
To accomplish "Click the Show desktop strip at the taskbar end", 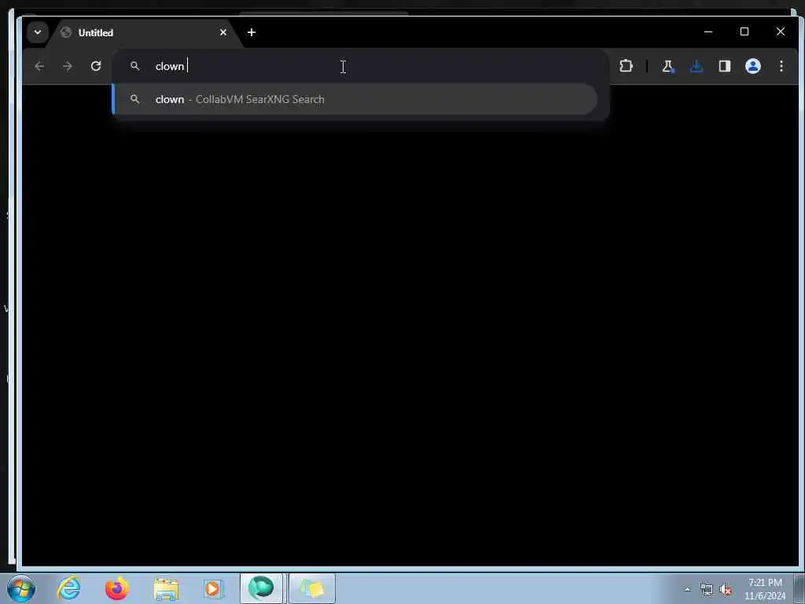I will tap(799, 588).
